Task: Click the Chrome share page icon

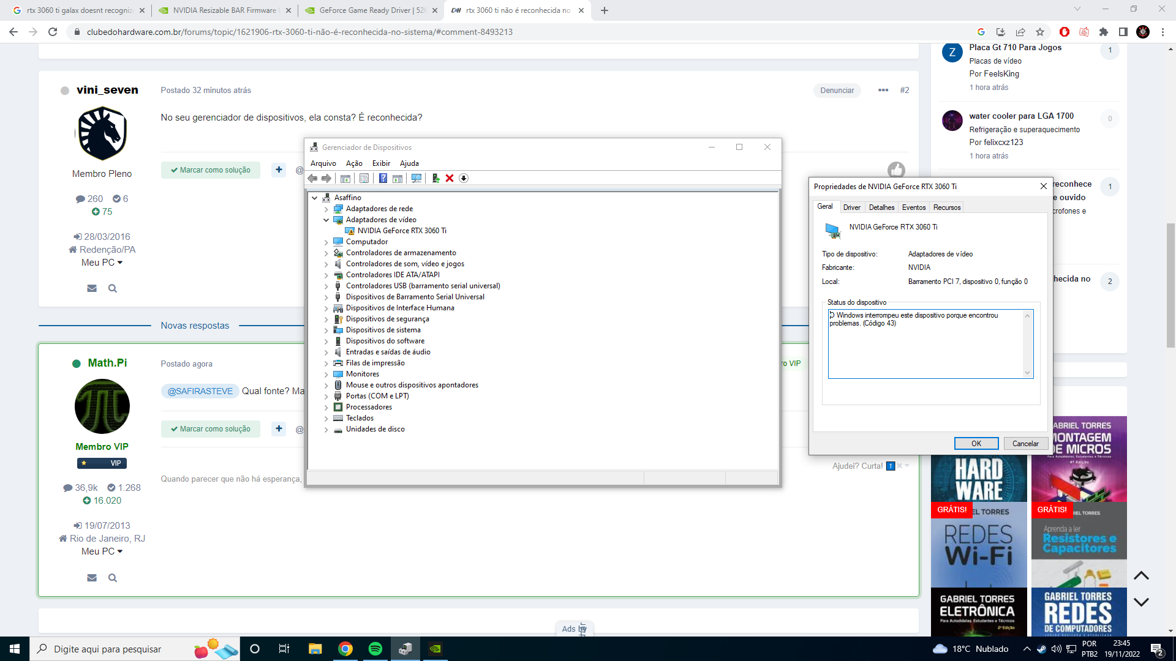Action: point(1020,32)
